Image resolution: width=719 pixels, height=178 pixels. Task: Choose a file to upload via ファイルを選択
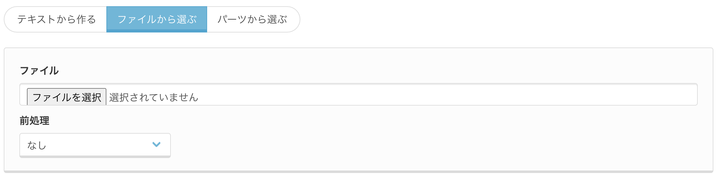(67, 97)
